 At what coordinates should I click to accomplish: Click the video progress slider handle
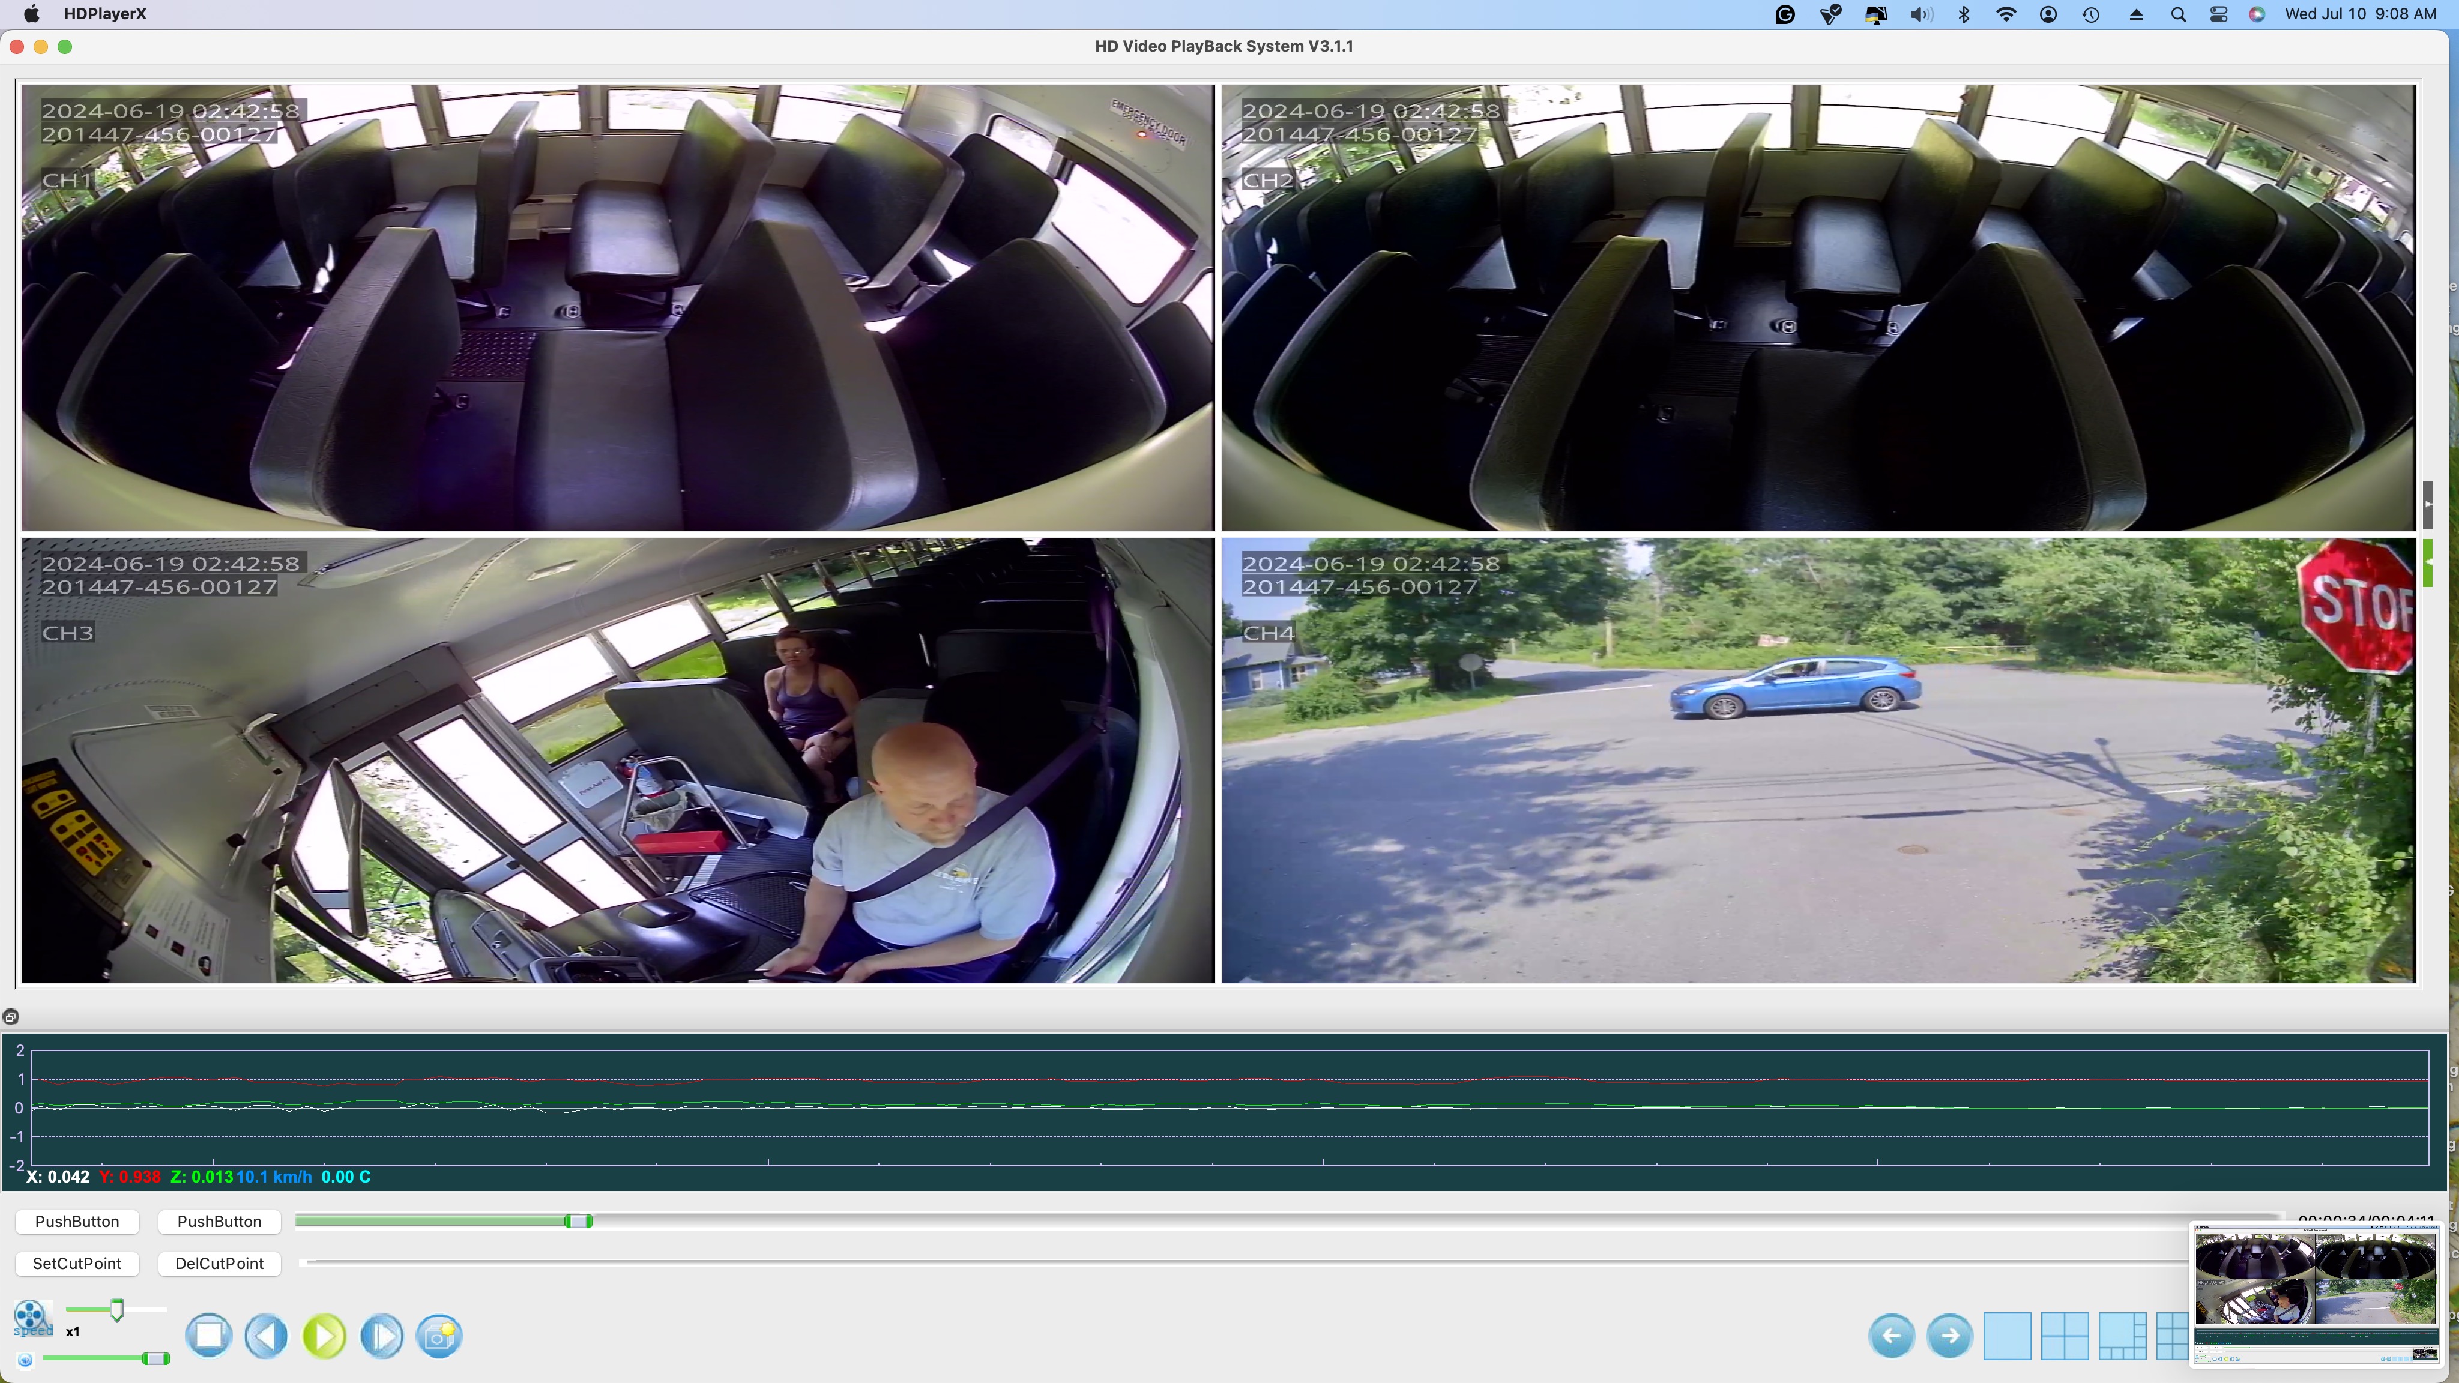[x=579, y=1221]
